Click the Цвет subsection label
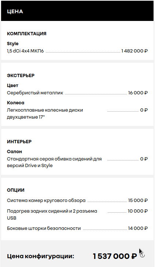This screenshot has height=267, width=155. [12, 86]
